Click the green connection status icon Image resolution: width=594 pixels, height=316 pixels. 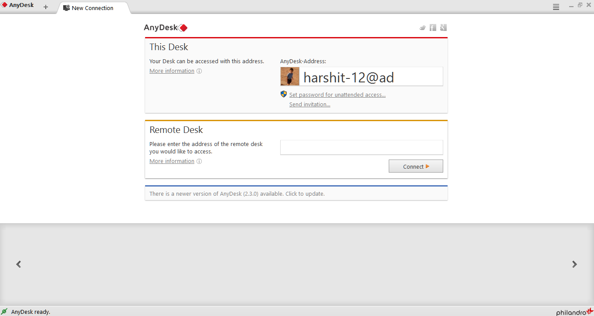tap(4, 311)
